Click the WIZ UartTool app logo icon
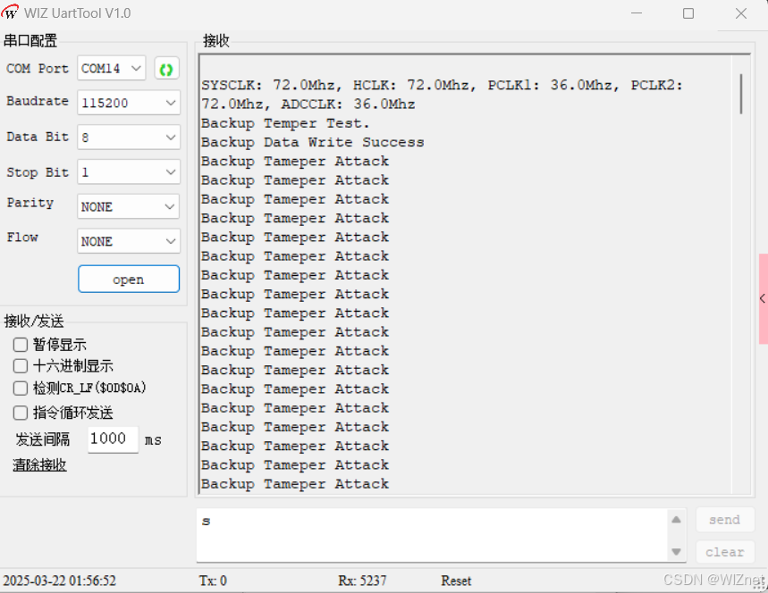This screenshot has width=768, height=593. coord(10,13)
